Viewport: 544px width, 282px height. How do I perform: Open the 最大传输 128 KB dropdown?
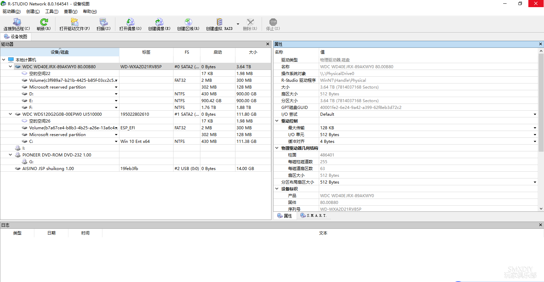coord(535,128)
